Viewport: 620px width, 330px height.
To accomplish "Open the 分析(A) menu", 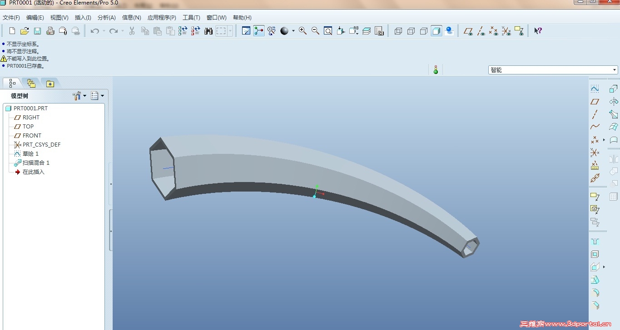I will [x=106, y=18].
